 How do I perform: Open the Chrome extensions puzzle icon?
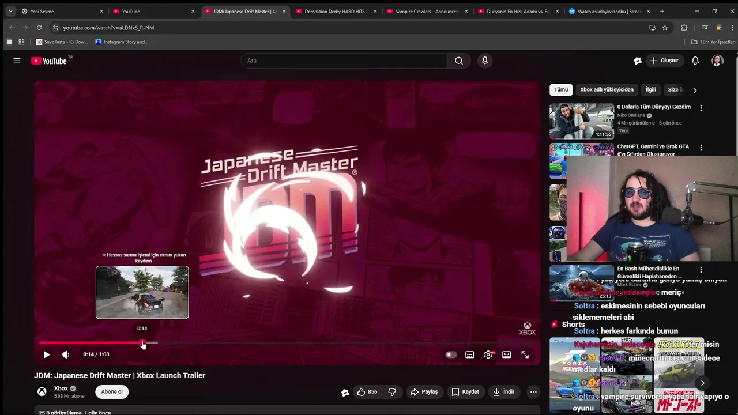coord(684,27)
